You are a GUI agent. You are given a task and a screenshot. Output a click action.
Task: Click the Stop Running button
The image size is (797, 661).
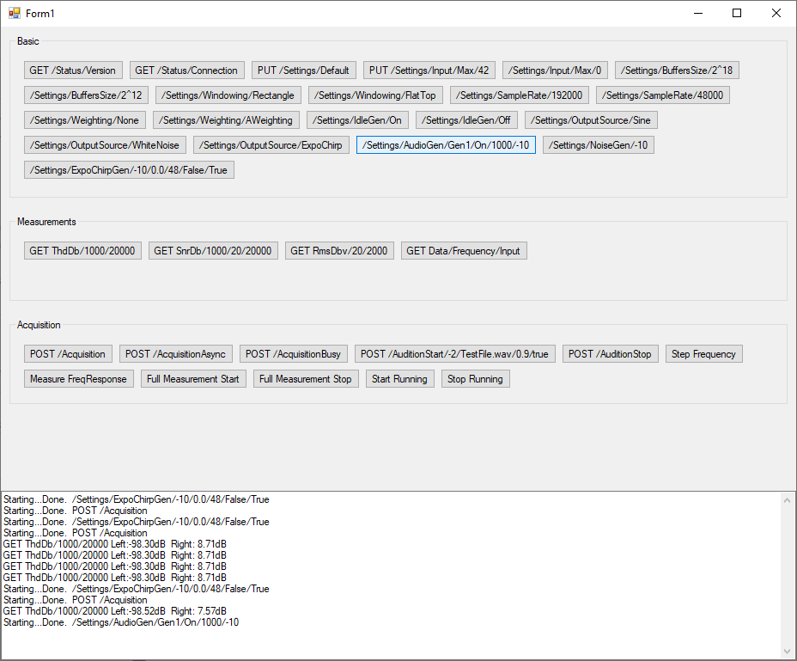(x=476, y=378)
